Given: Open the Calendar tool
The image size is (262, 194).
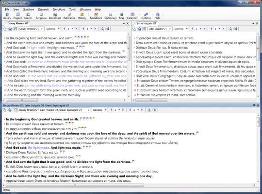Looking at the screenshot, I should click(x=132, y=16).
